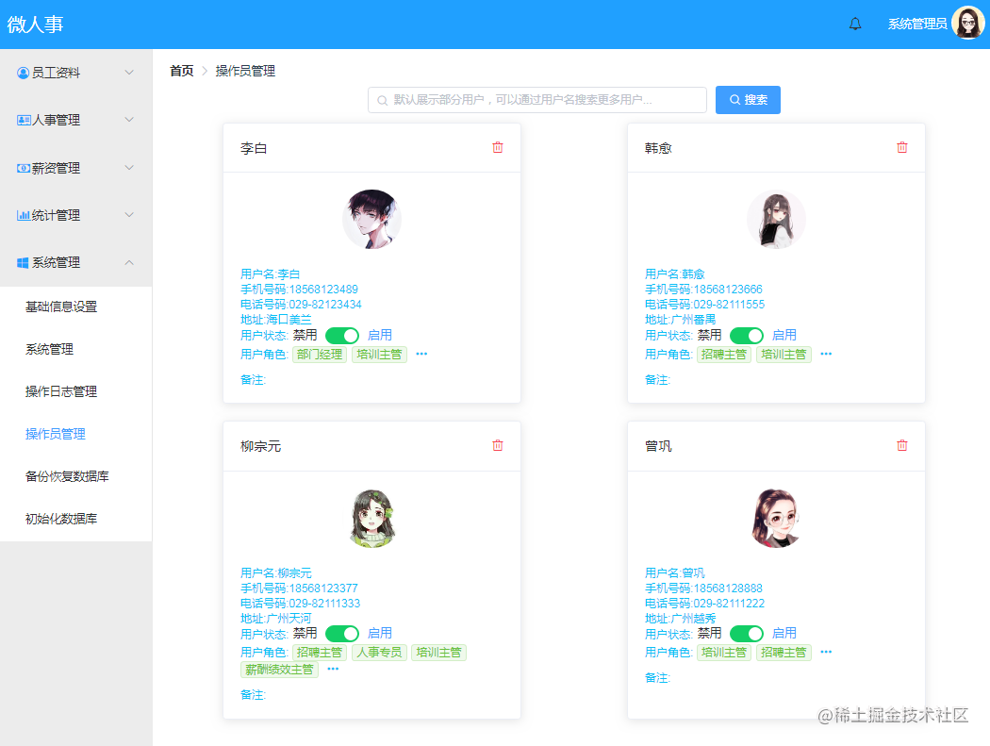Open the system administrator avatar
The image size is (990, 746).
pyautogui.click(x=967, y=24)
